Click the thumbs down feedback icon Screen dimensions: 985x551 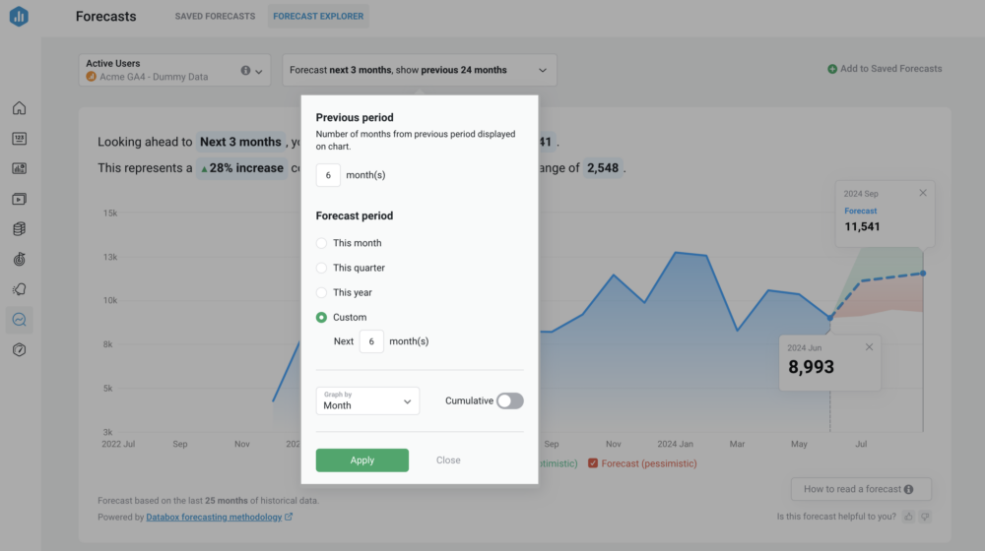pyautogui.click(x=925, y=517)
